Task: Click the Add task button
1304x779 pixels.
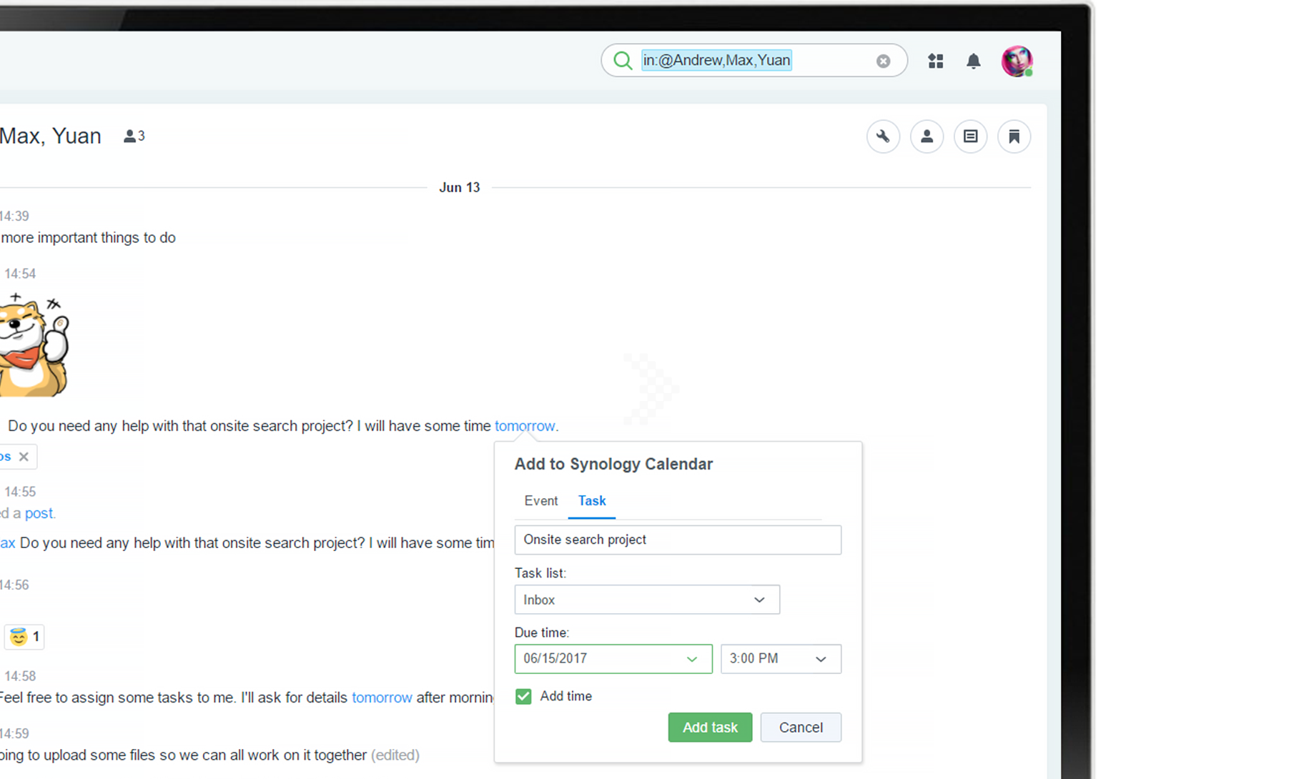Action: [x=709, y=727]
